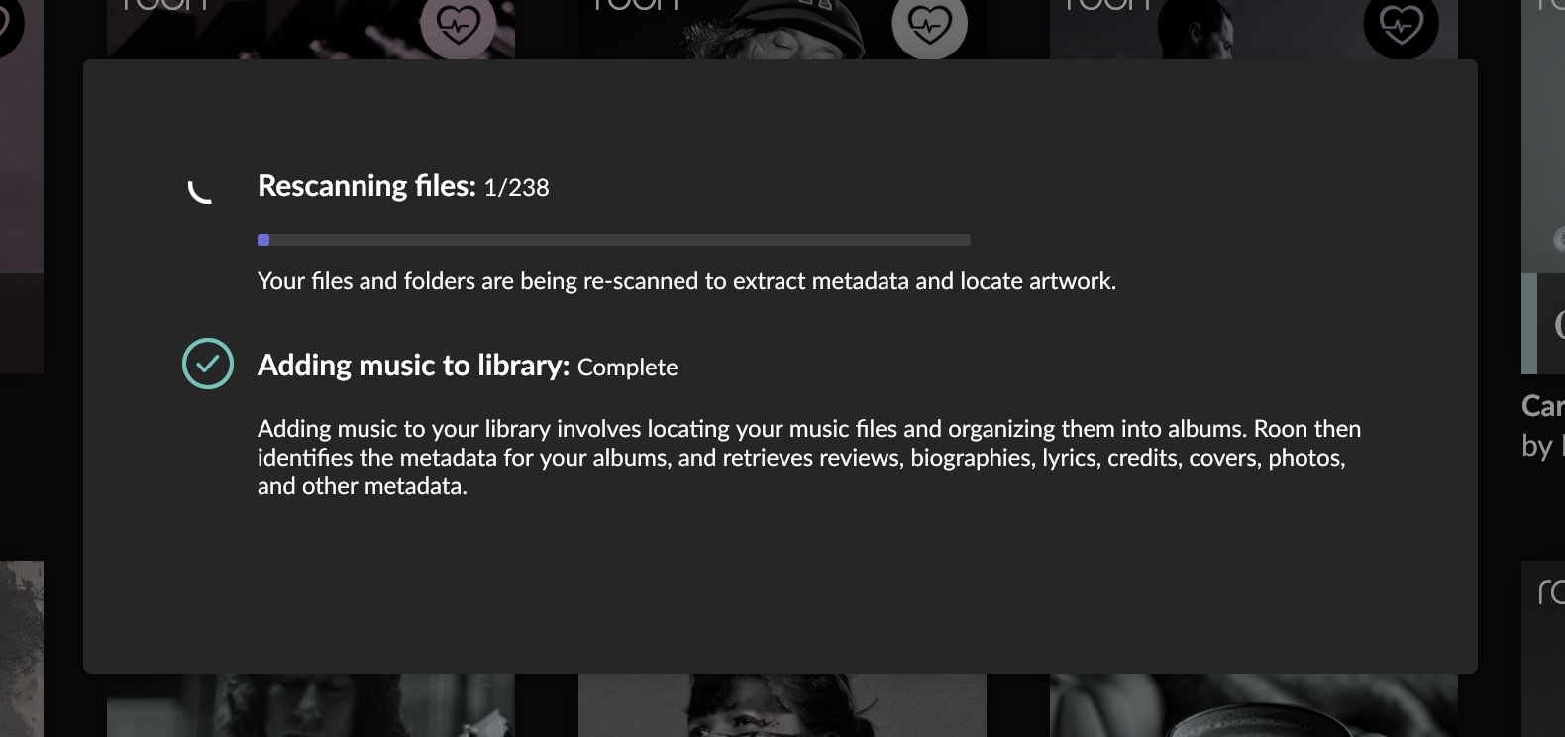The height and width of the screenshot is (737, 1565).
Task: Click the roon logo at the bottom-right edge
Action: pos(1551,592)
